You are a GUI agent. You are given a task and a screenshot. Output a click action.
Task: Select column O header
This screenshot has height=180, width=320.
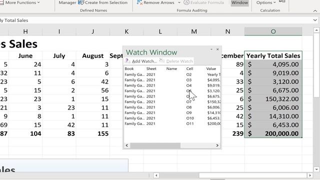(273, 31)
